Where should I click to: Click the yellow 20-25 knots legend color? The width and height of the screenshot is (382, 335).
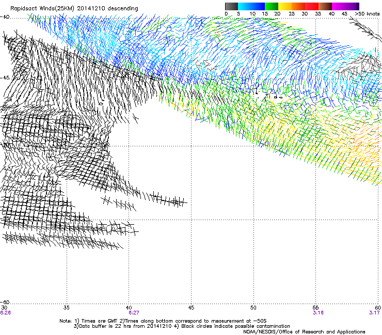[x=285, y=6]
